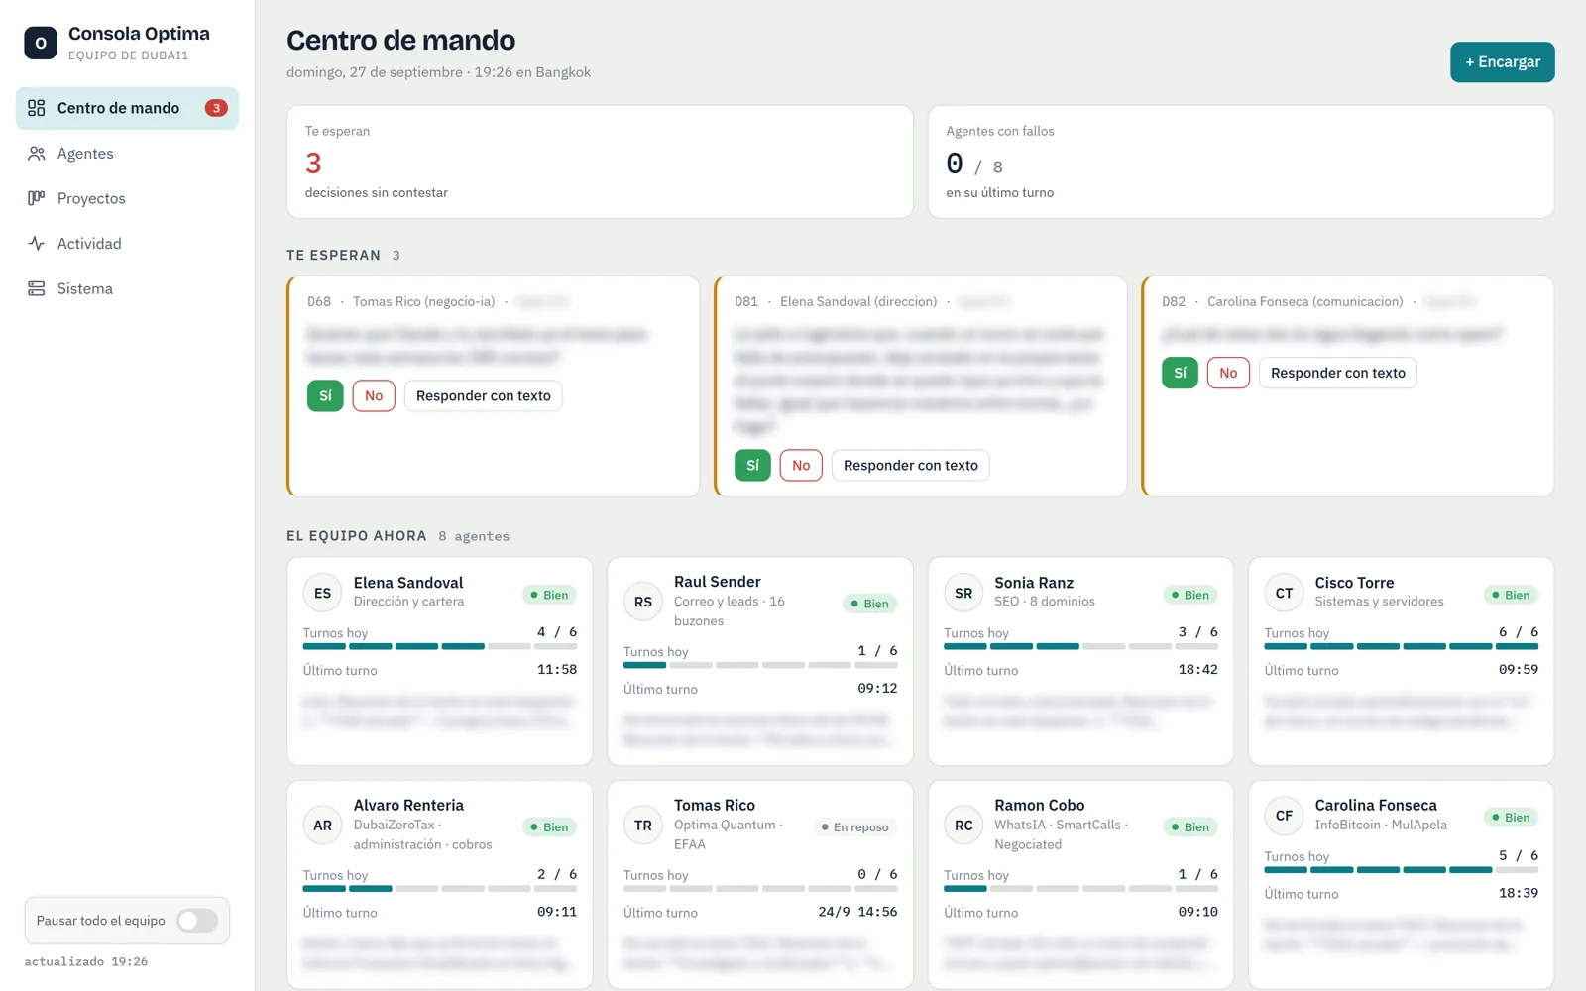Click Alvaro Renteria's Bien status badge

pyautogui.click(x=549, y=826)
